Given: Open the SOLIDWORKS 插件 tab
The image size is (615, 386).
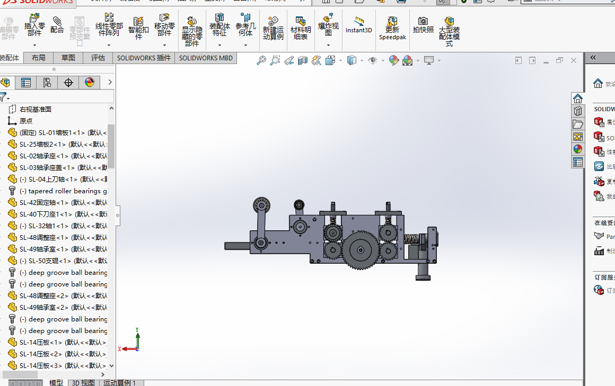Looking at the screenshot, I should coord(144,58).
